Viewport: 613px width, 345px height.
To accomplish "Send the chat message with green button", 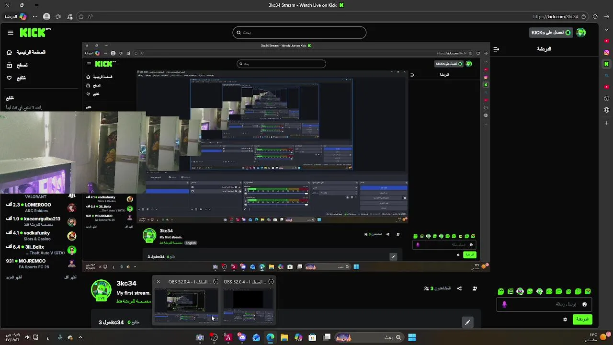I will (582, 319).
